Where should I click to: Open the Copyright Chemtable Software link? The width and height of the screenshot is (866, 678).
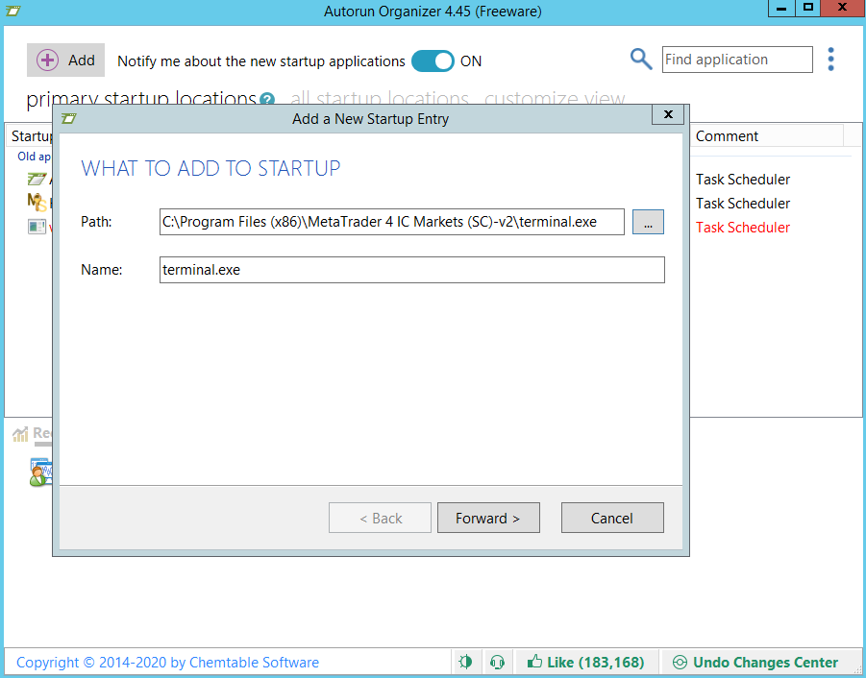click(x=167, y=662)
